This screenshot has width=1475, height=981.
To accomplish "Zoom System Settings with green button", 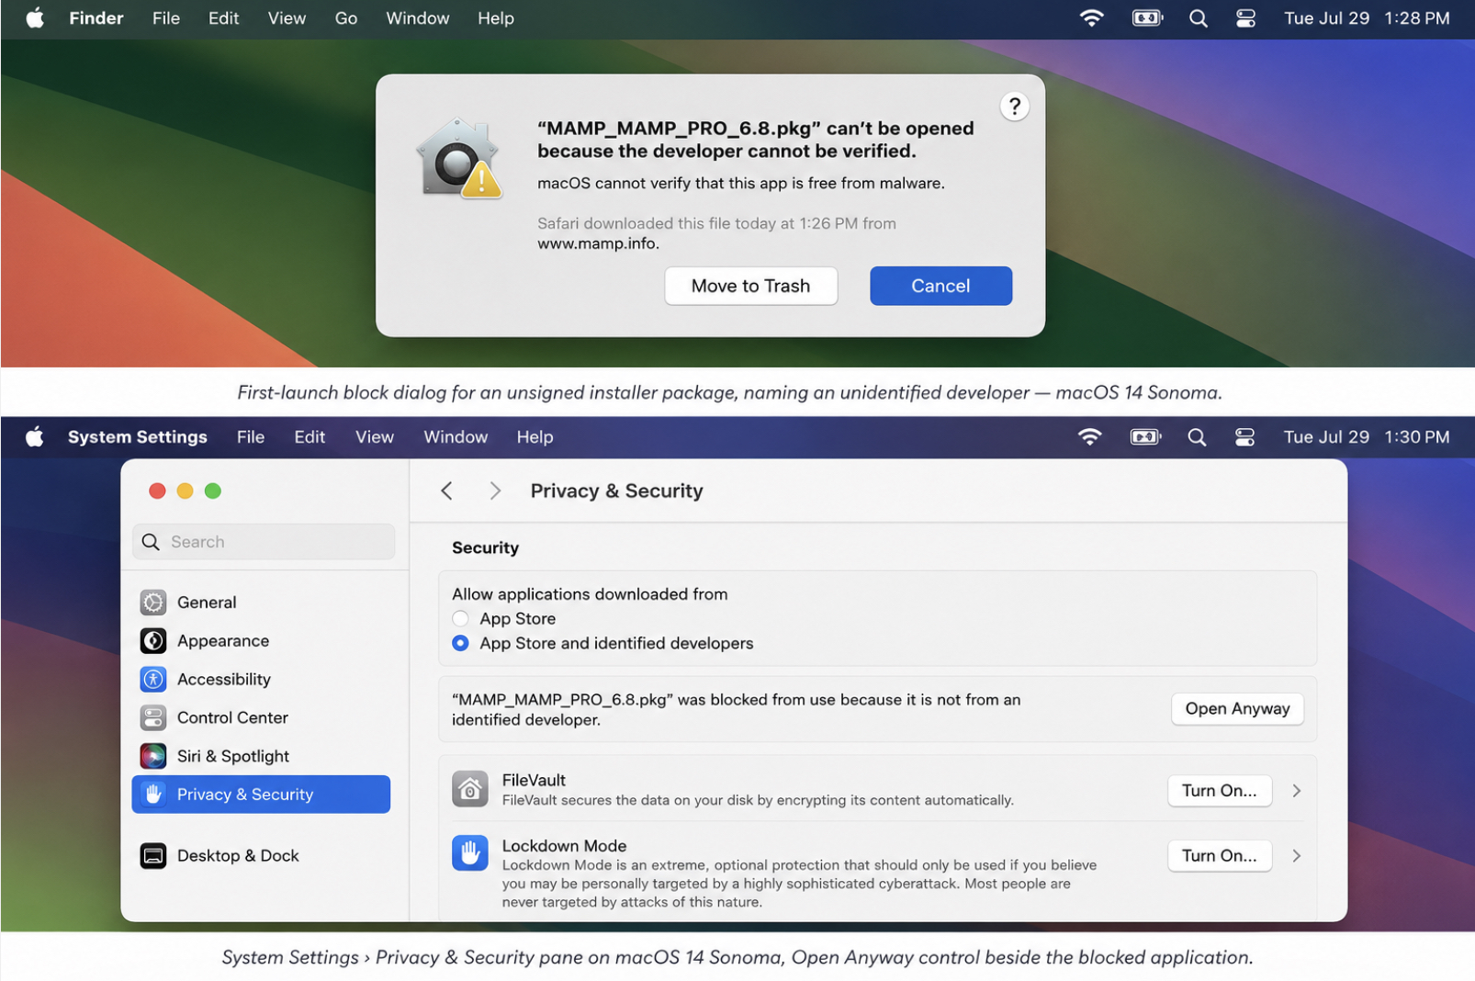I will click(x=213, y=490).
